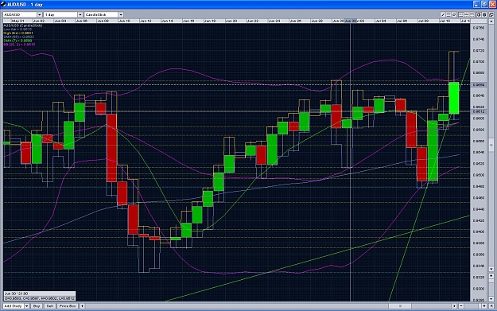Click the highlighted 0.966 price marker

pos(478,84)
